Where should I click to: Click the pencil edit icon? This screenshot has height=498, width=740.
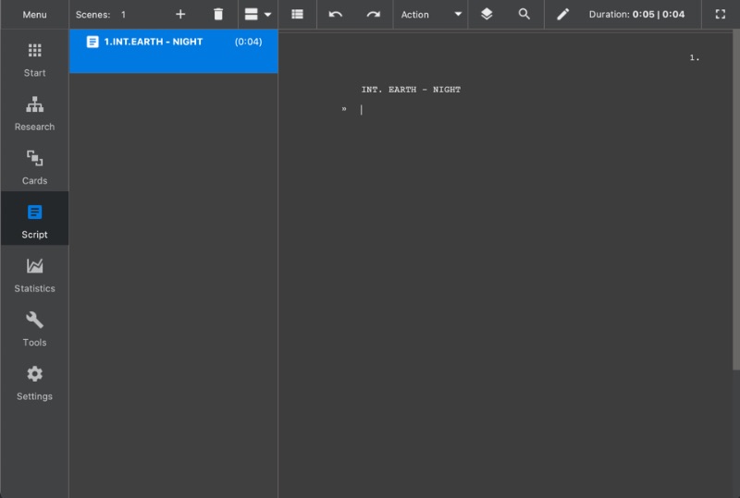point(562,14)
